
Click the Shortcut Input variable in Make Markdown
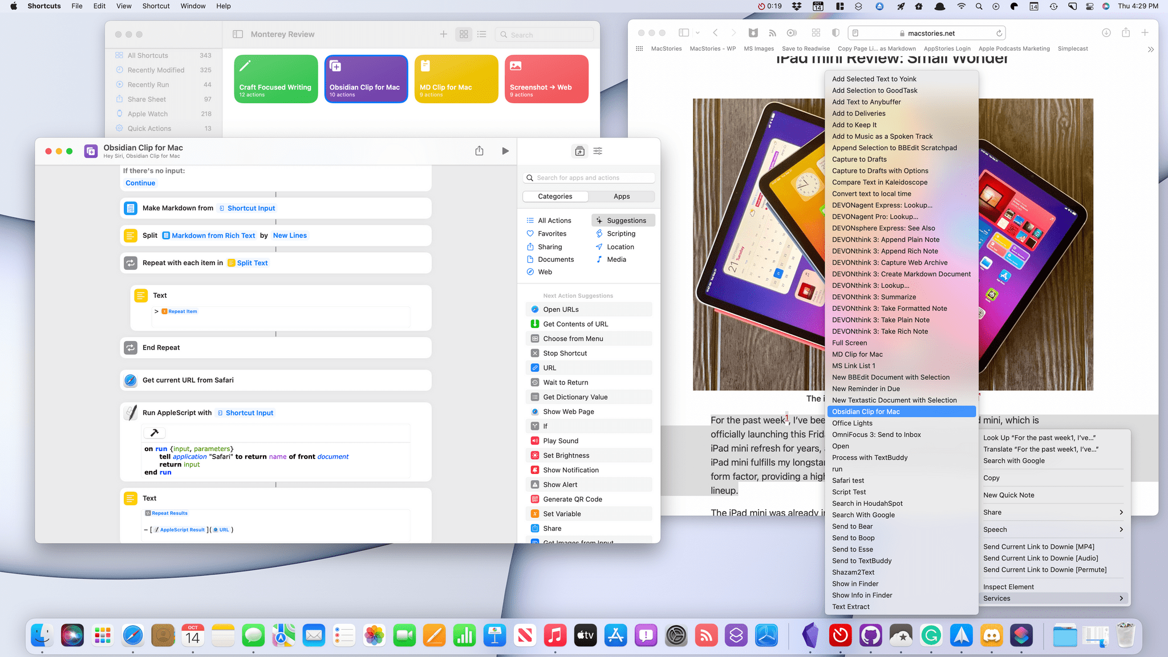pyautogui.click(x=247, y=208)
